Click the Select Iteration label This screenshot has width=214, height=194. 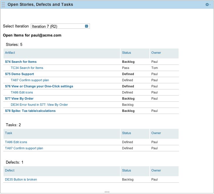[16, 26]
